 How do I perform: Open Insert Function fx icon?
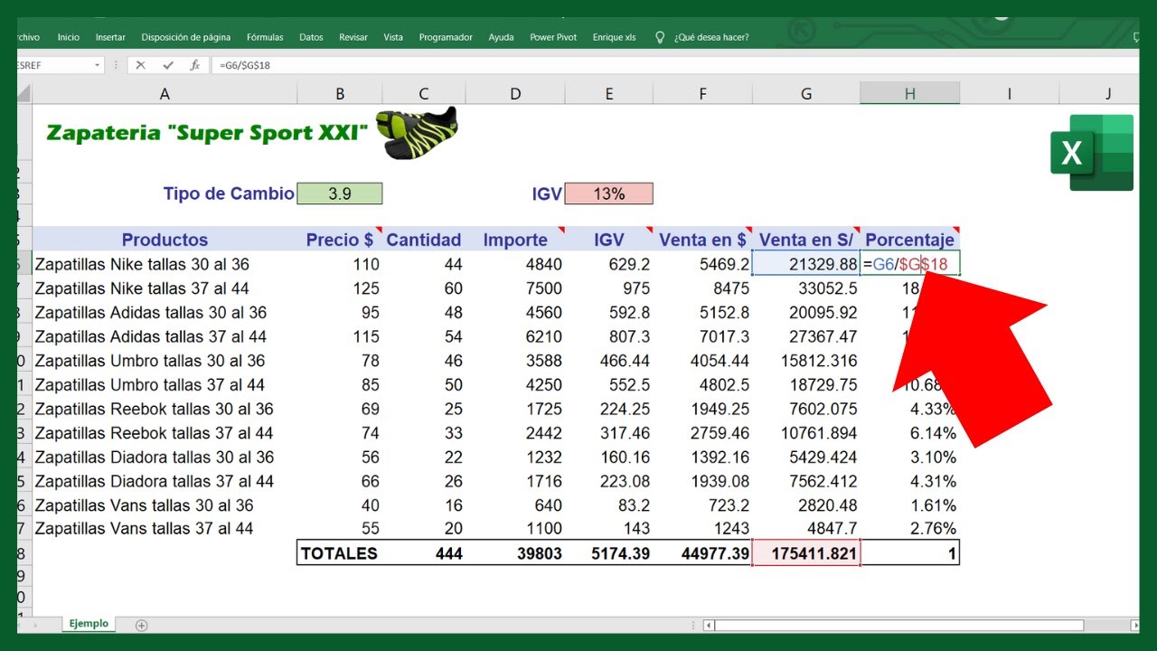[194, 65]
